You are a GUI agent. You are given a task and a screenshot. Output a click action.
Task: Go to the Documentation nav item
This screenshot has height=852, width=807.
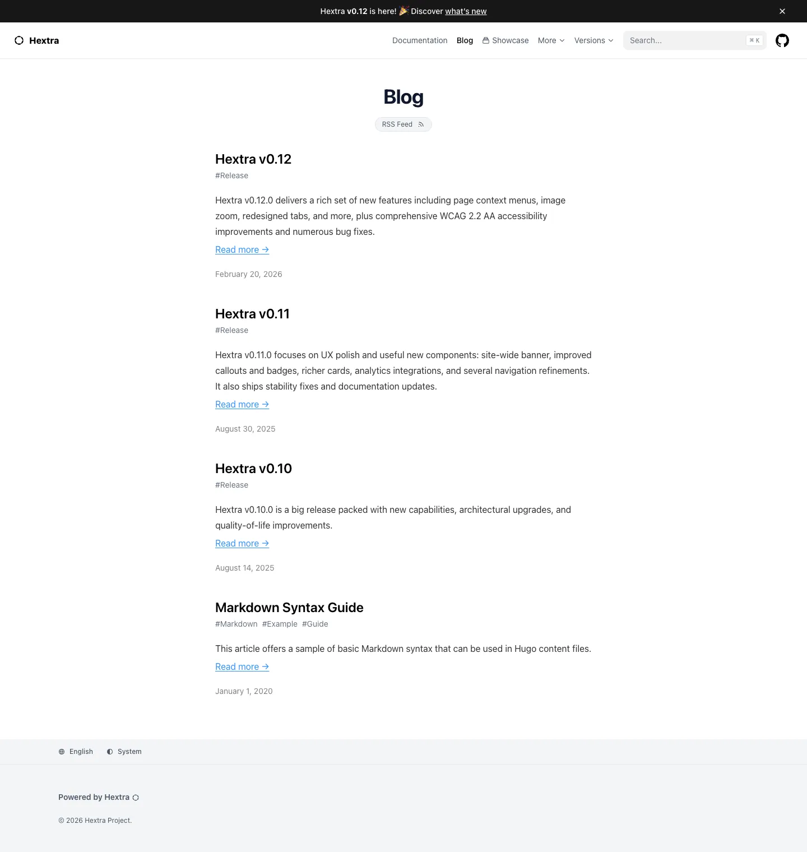point(420,40)
